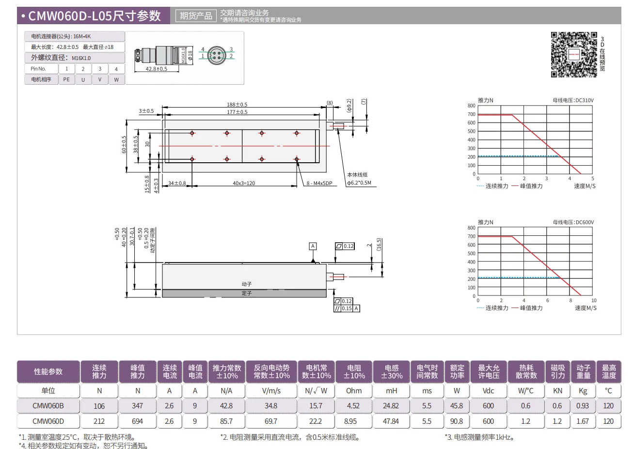Click the 本体线缆 cable label

(x=357, y=175)
